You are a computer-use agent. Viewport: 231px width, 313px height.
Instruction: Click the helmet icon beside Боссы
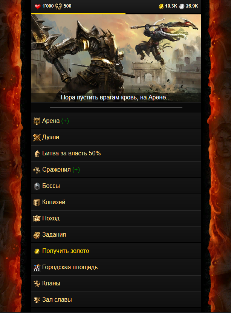[x=37, y=186]
